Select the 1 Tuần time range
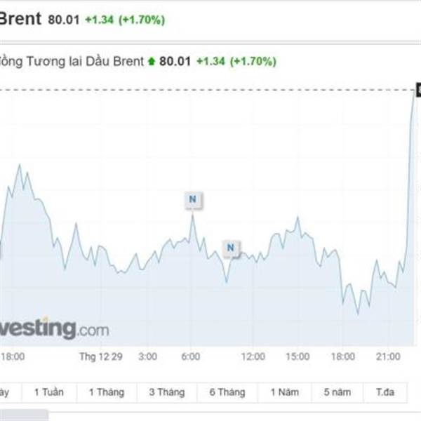Image resolution: width=421 pixels, height=421 pixels. pos(49,392)
